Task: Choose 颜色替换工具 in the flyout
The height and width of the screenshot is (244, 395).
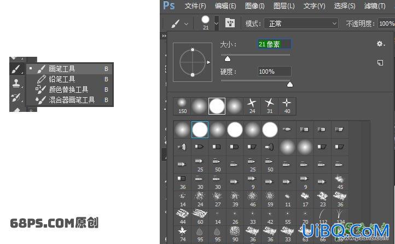Action: coord(69,90)
